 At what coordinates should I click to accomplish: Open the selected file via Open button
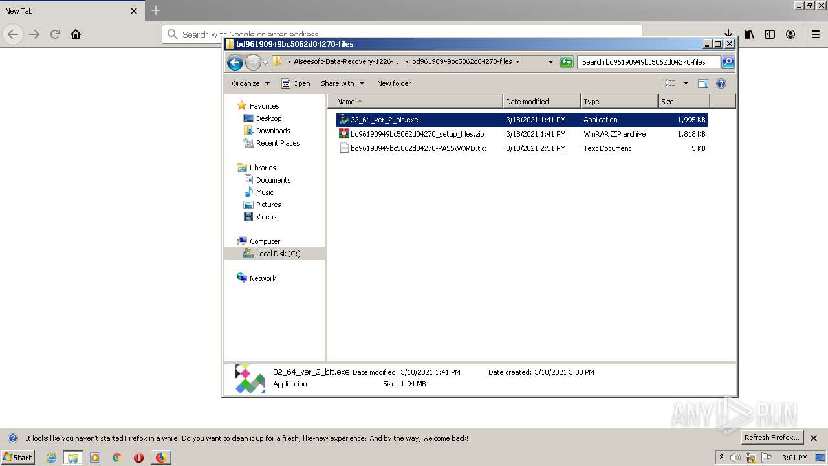point(296,83)
